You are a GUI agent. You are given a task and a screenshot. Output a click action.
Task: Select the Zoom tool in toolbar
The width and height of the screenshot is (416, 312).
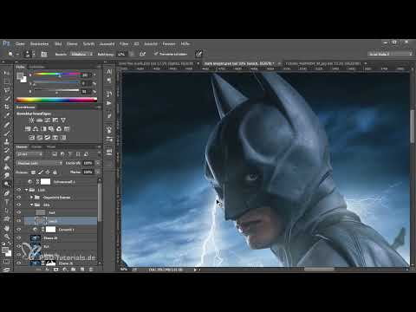click(7, 237)
